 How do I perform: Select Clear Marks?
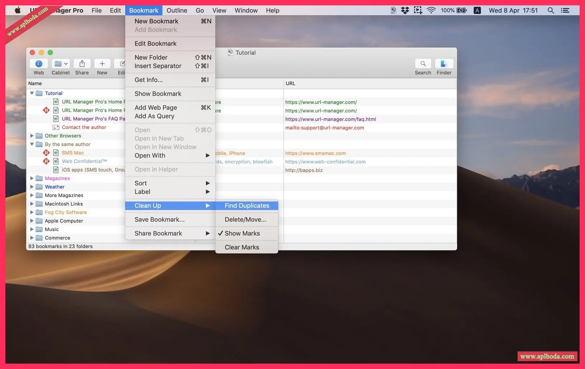247,247
